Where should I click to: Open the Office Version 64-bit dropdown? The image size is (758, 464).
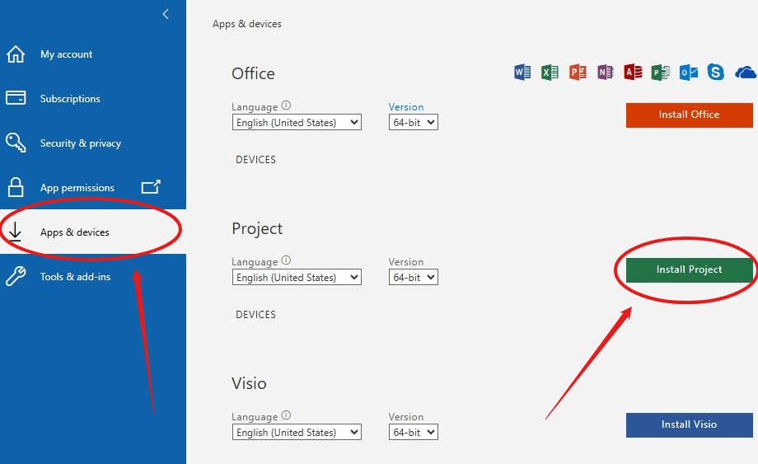click(414, 122)
